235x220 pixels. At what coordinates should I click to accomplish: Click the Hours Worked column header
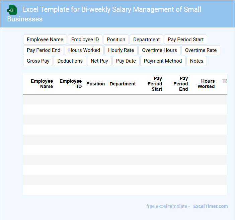[x=206, y=84]
